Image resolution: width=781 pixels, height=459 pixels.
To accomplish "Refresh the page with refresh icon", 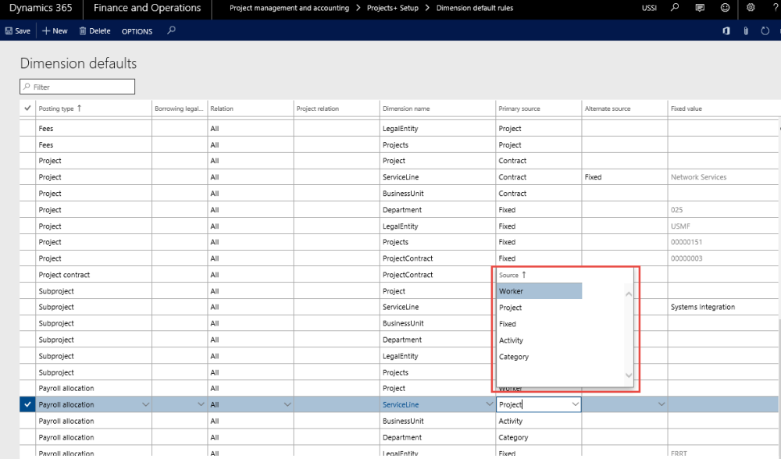I will click(765, 31).
